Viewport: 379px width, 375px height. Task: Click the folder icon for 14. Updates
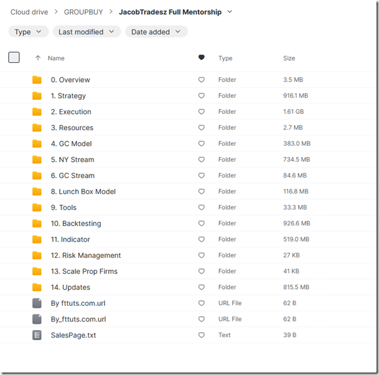click(37, 287)
